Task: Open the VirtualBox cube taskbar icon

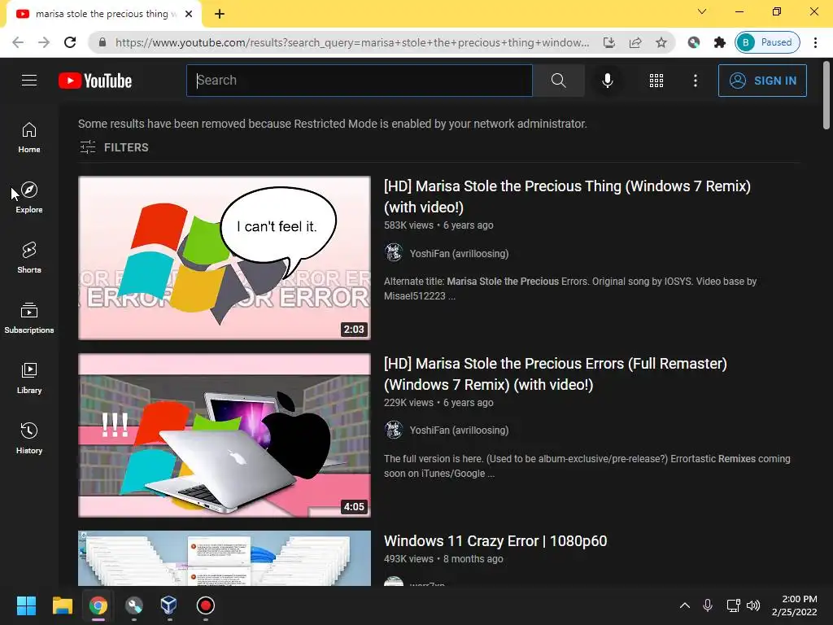Action: point(169,605)
